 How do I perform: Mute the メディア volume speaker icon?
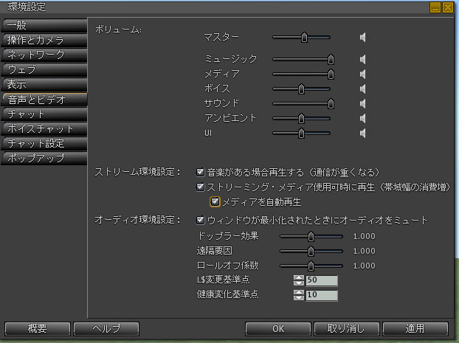(x=362, y=74)
